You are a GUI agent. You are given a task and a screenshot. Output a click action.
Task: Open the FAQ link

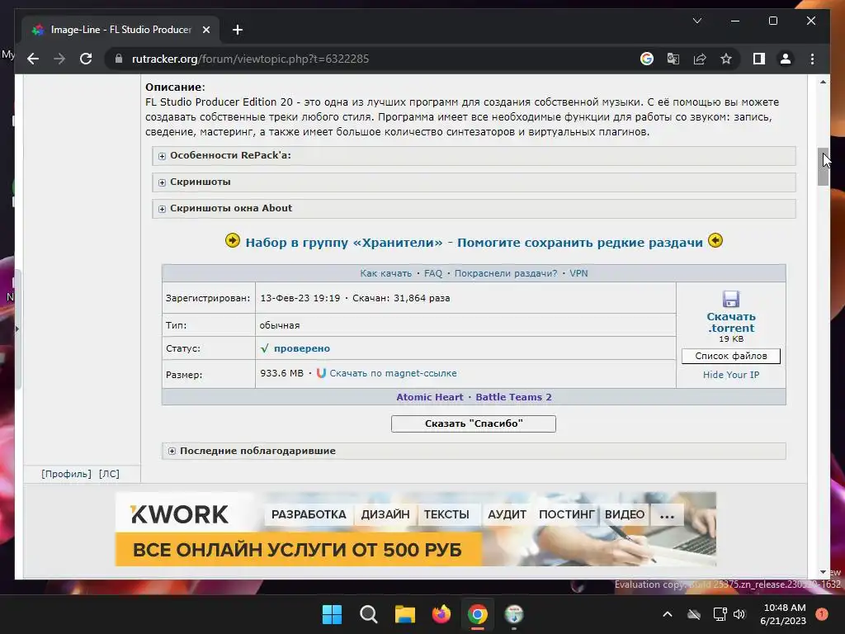[x=432, y=273]
